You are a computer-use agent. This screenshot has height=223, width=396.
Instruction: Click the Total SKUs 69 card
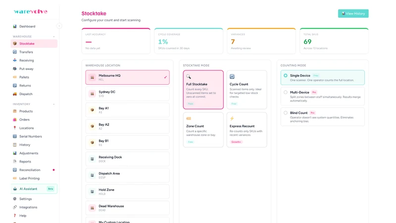pos(334,41)
